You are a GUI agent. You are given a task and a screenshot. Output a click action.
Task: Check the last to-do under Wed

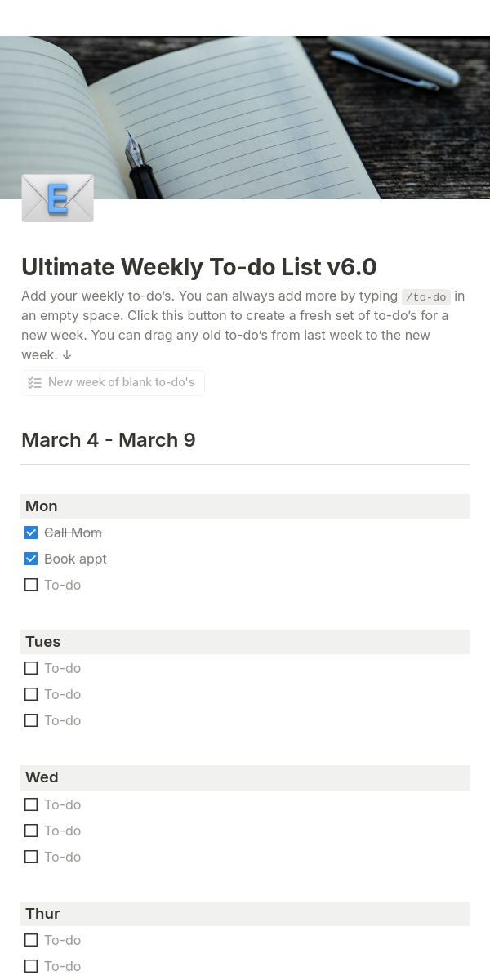(31, 857)
